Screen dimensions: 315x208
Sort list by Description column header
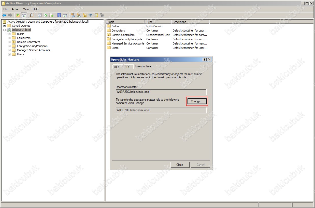[x=190, y=22]
